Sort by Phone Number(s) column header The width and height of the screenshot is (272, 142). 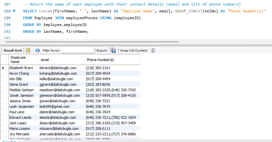112,59
